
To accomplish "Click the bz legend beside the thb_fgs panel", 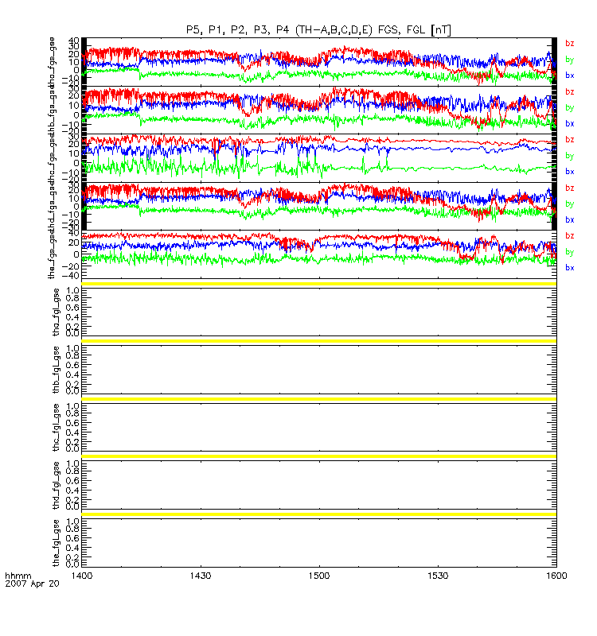I will point(570,91).
